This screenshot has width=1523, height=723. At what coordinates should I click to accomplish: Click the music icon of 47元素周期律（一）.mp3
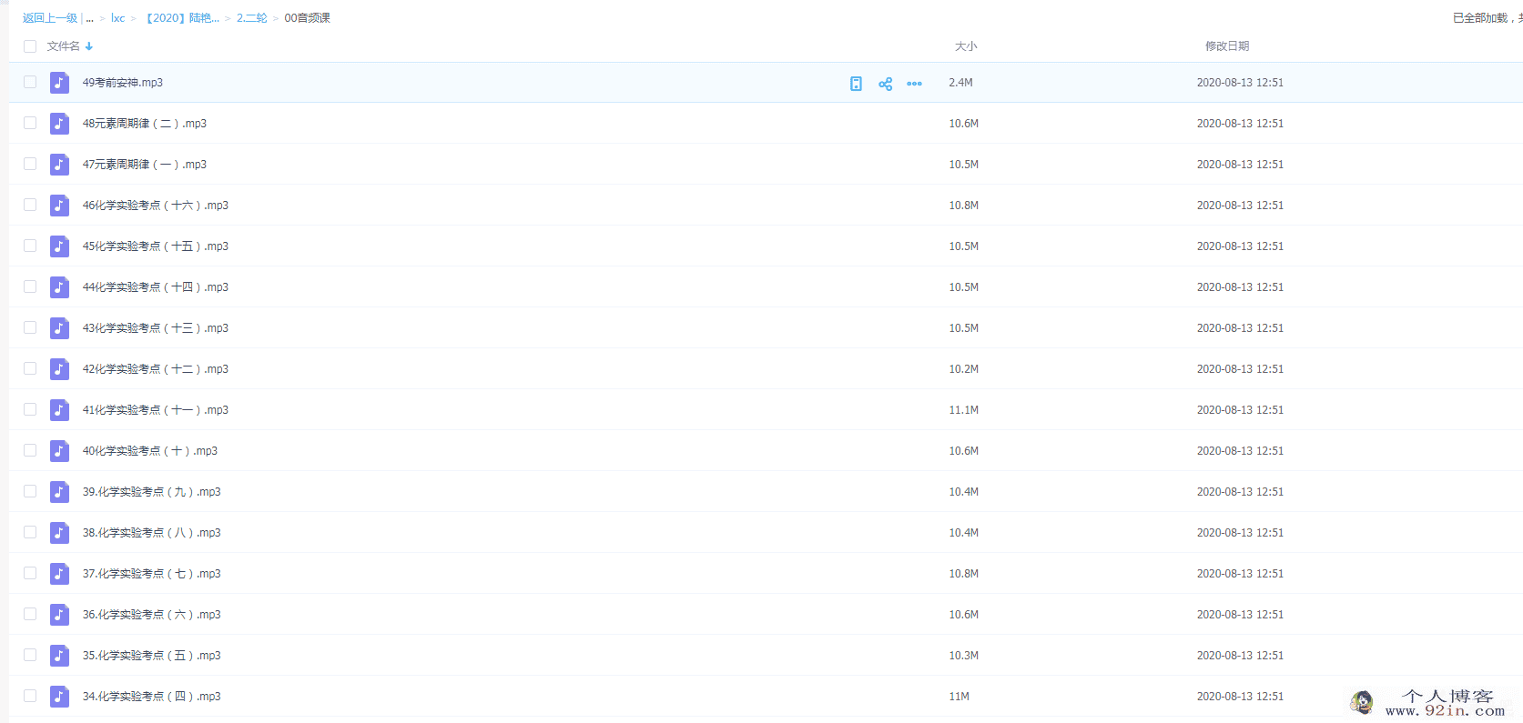tap(59, 165)
